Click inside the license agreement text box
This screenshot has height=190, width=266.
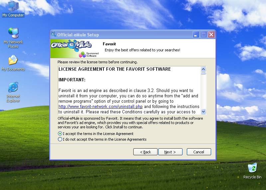click(x=129, y=90)
